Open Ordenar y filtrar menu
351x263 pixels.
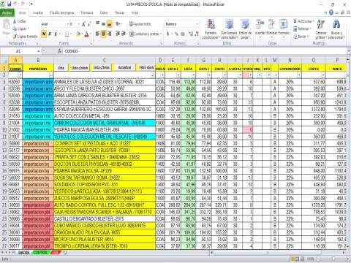click(321, 28)
